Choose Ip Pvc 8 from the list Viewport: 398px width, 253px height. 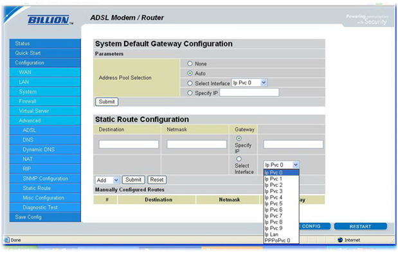(x=281, y=222)
